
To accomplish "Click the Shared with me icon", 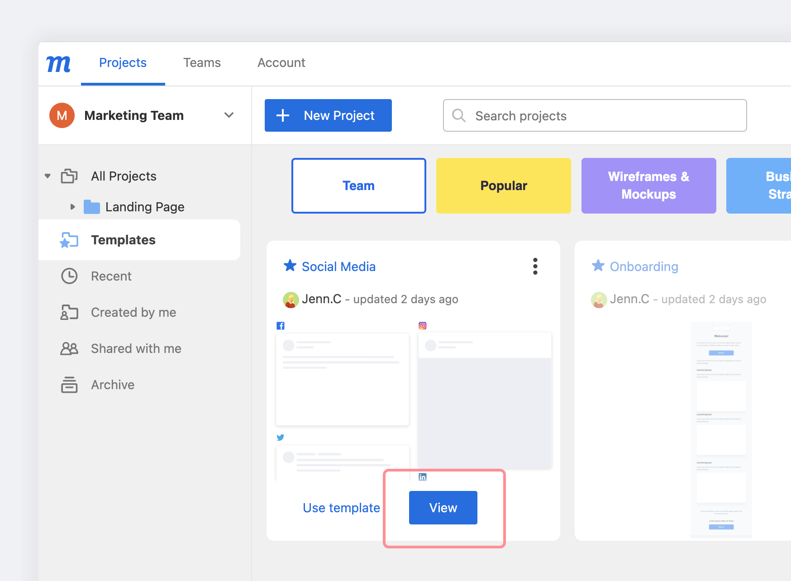I will pyautogui.click(x=70, y=348).
